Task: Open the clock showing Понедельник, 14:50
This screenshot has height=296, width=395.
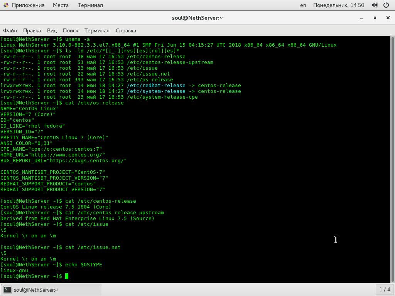Action: coord(339,5)
